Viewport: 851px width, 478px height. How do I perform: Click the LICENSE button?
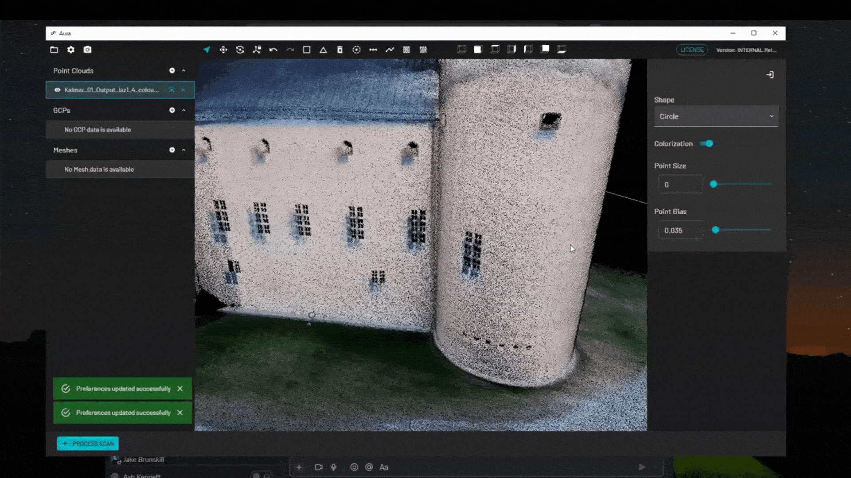691,50
